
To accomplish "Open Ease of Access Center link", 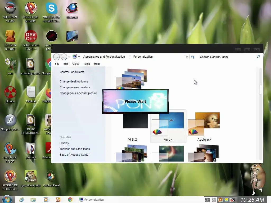I will click(x=74, y=155).
